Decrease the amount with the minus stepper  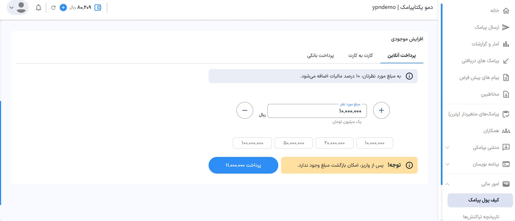[245, 110]
